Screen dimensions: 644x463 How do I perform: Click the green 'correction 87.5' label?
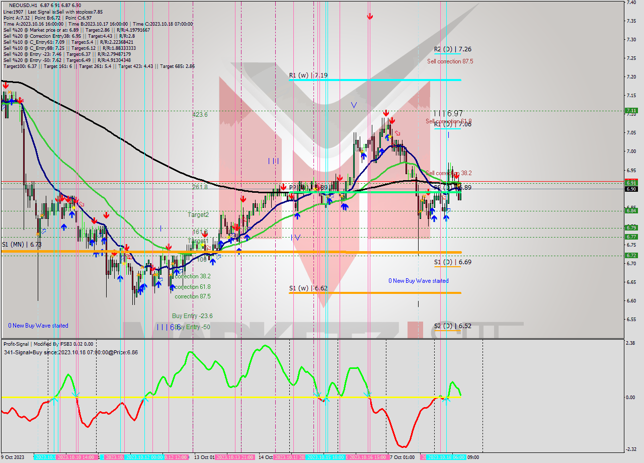click(x=193, y=297)
